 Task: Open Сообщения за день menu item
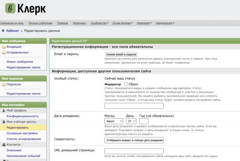pyautogui.click(x=12, y=23)
